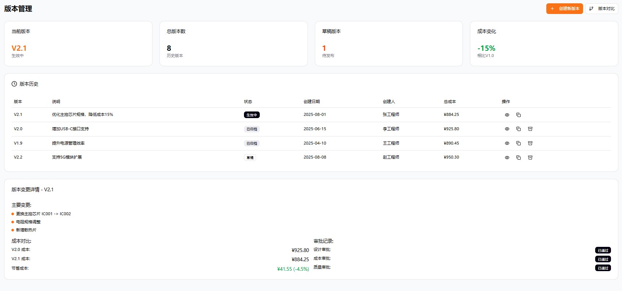Select the 当前版本 V2.1 summary card
The image size is (622, 291).
[x=78, y=43]
